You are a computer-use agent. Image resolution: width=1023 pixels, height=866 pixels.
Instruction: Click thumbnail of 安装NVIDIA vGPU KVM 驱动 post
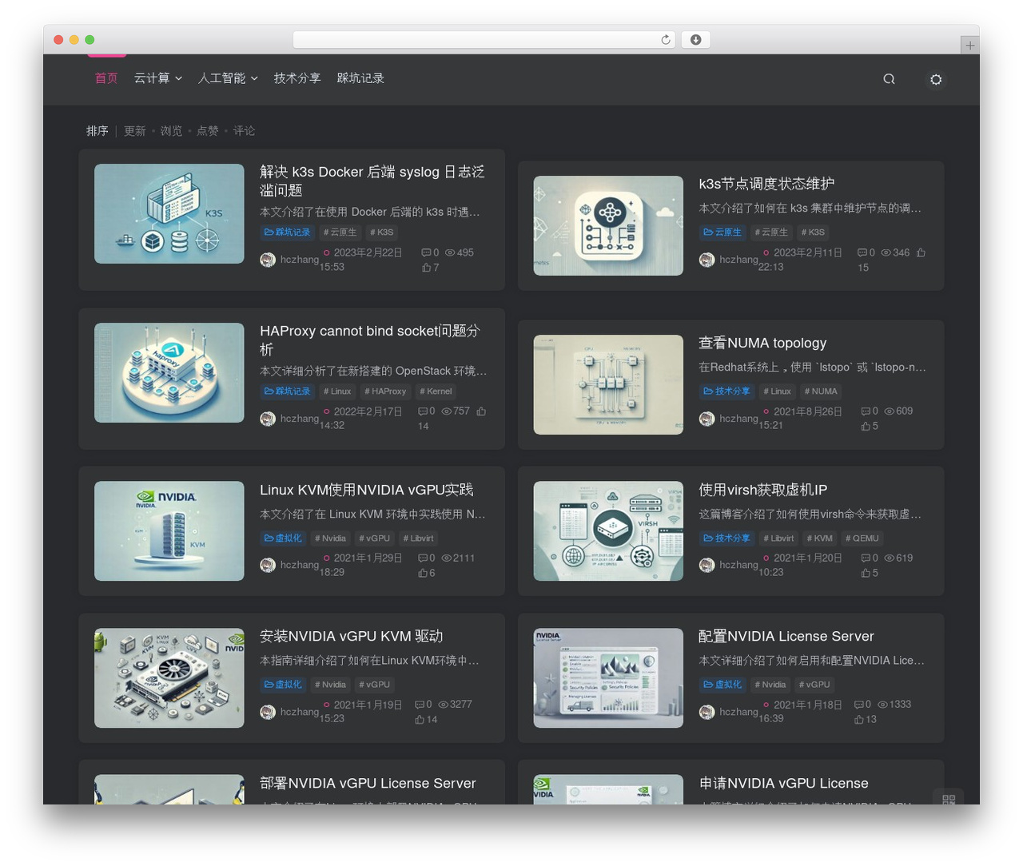coord(169,678)
